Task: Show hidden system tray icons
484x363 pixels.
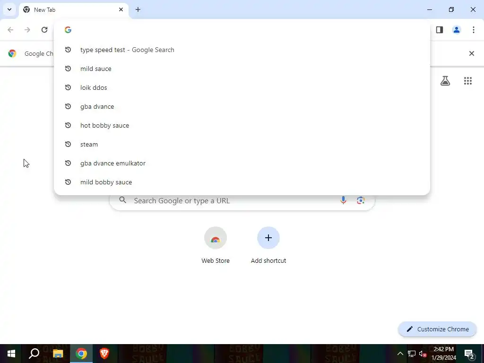Action: [400, 354]
